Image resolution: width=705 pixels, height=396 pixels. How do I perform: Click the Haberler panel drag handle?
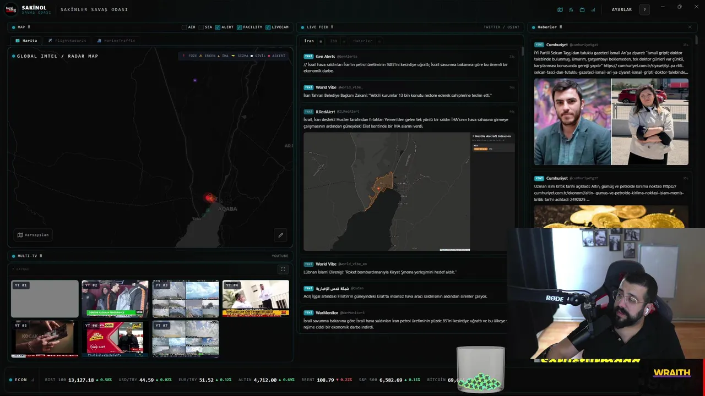point(562,27)
